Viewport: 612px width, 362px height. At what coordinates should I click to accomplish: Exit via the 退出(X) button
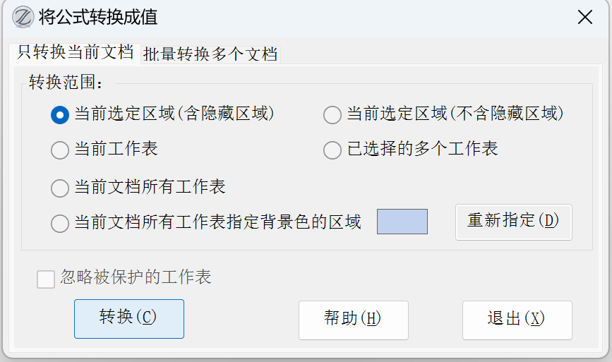coord(517,319)
